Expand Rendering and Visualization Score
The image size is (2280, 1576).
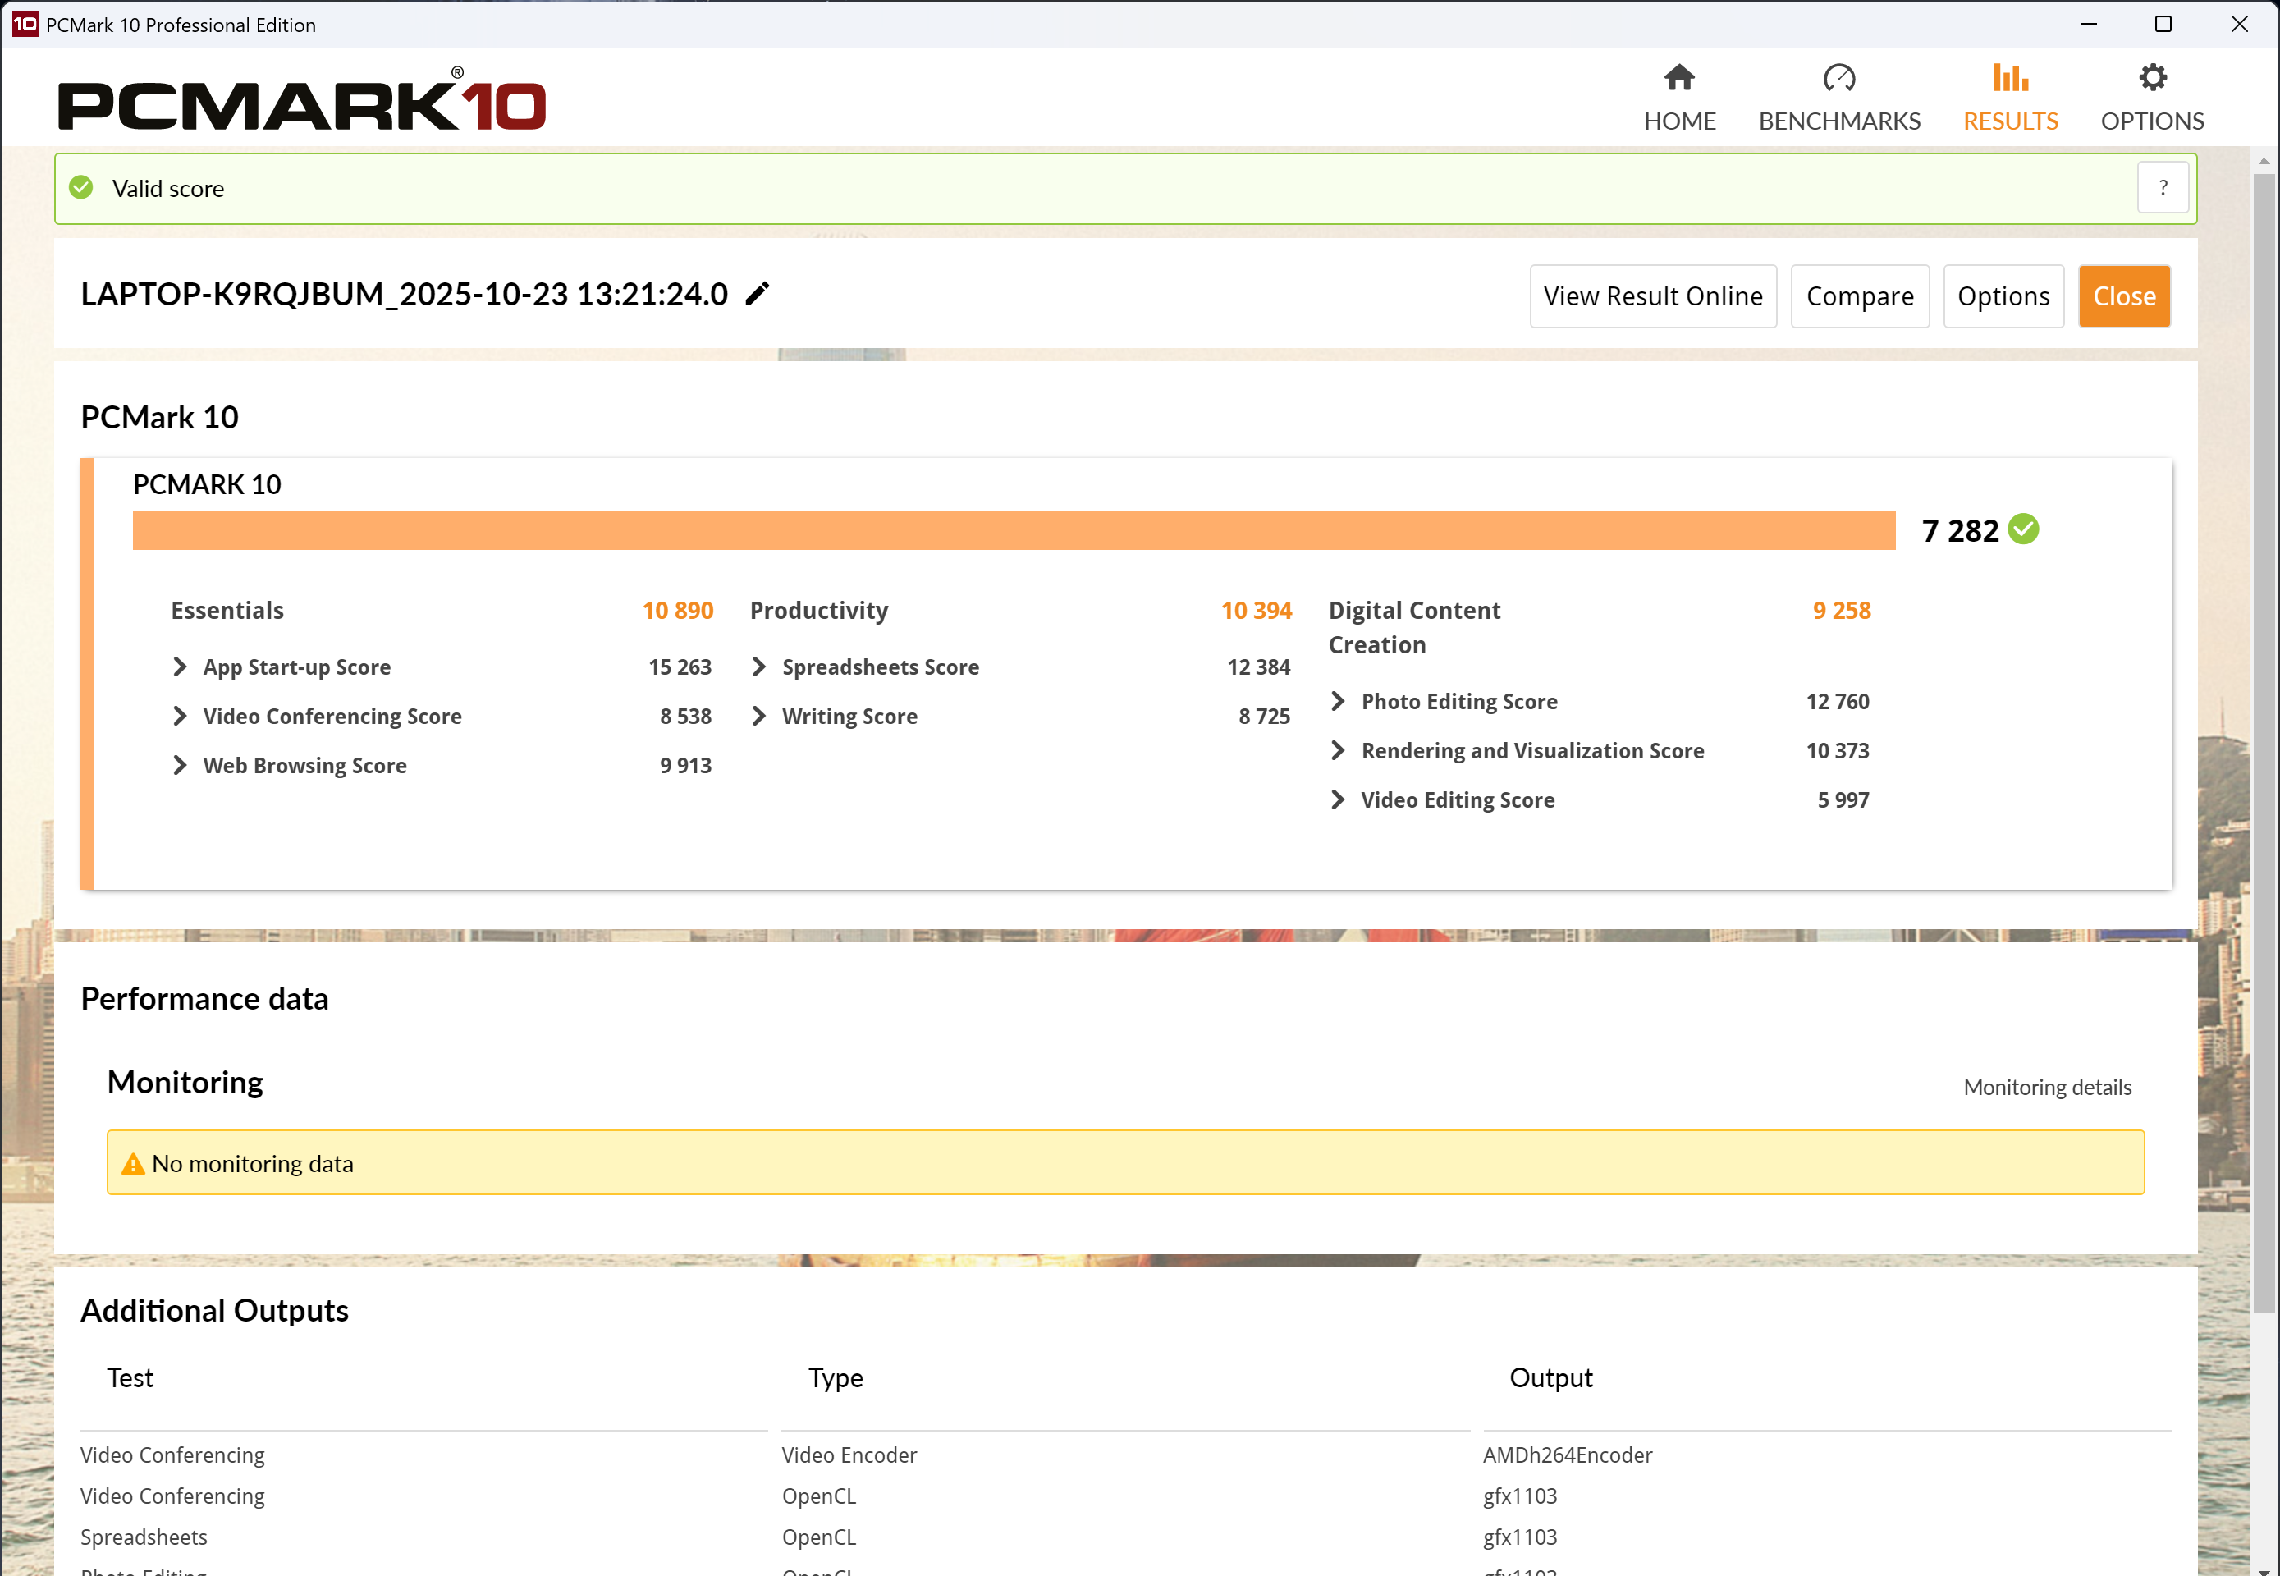click(x=1337, y=751)
